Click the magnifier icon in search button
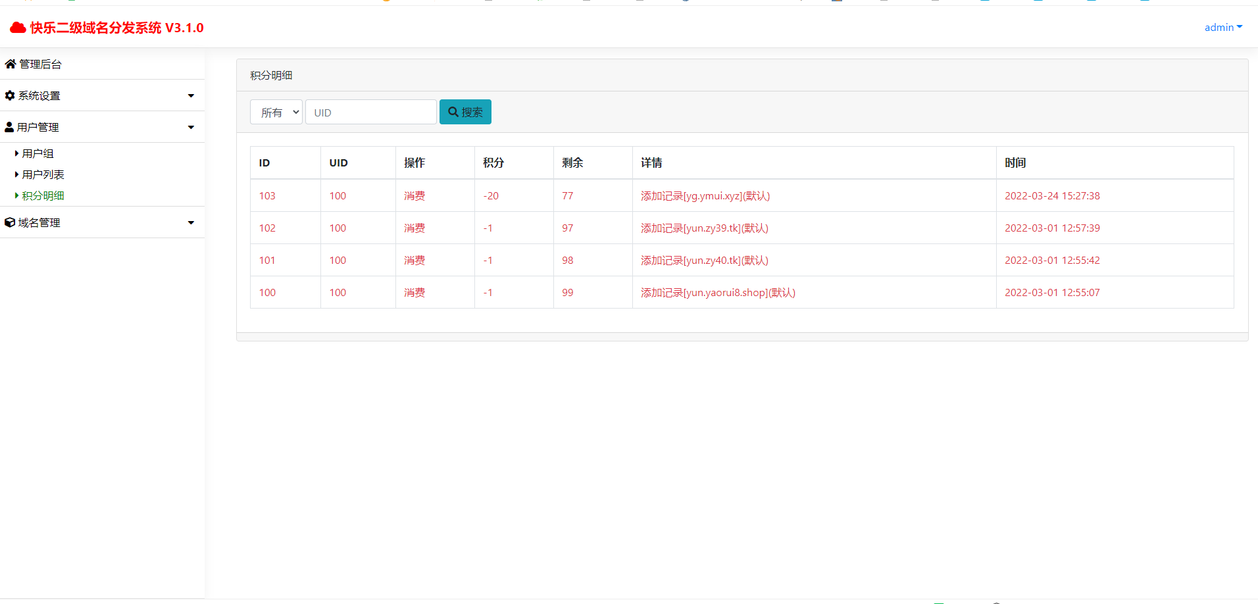 (x=453, y=112)
